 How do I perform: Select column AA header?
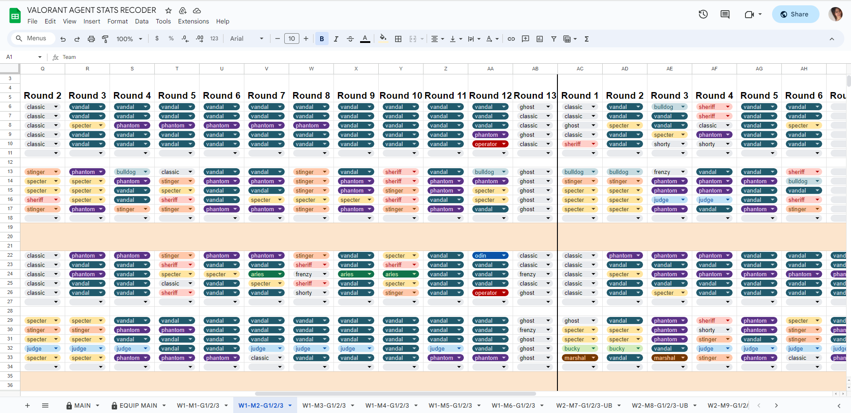(x=490, y=69)
